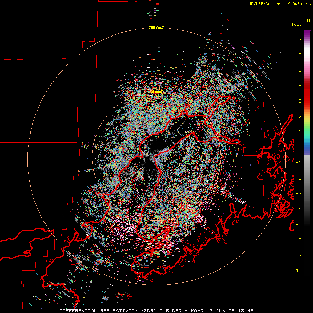The image size is (313, 313).
Task: Click the 50 NMI range ring label
Action: click(156, 92)
